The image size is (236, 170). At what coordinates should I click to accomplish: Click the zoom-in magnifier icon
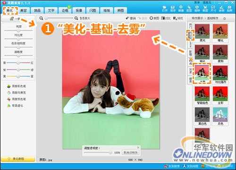[x=76, y=18]
